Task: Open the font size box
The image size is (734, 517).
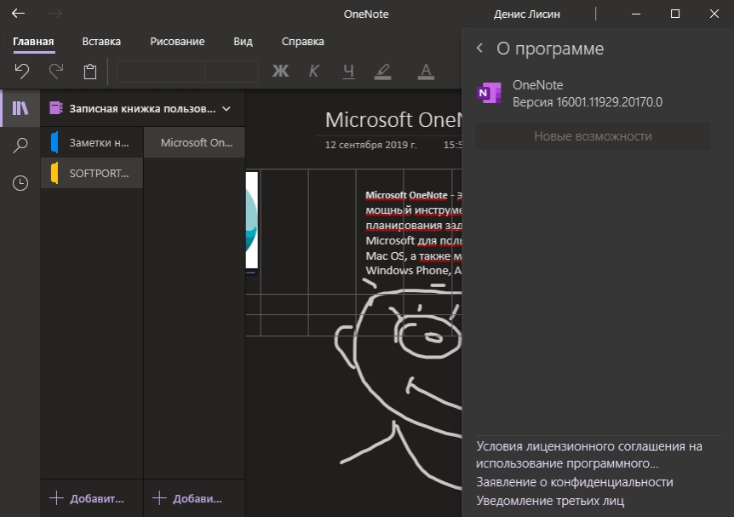Action: (x=232, y=72)
